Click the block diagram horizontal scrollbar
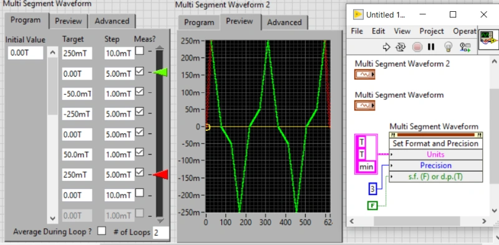499x245 pixels. pos(417,221)
